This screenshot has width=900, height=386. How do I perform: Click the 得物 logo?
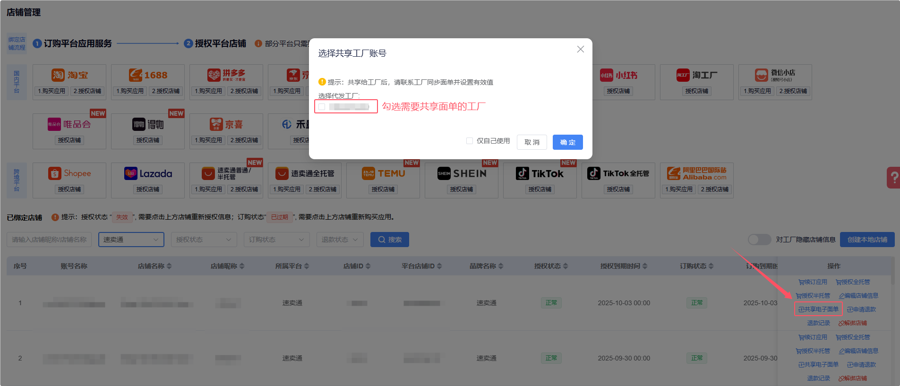[x=148, y=124]
